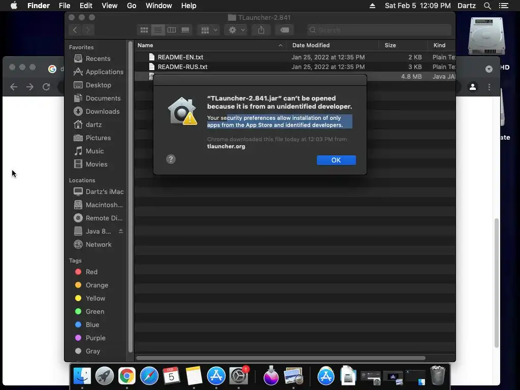Switch Finder to list view
Image resolution: width=520 pixels, height=390 pixels.
[x=158, y=30]
